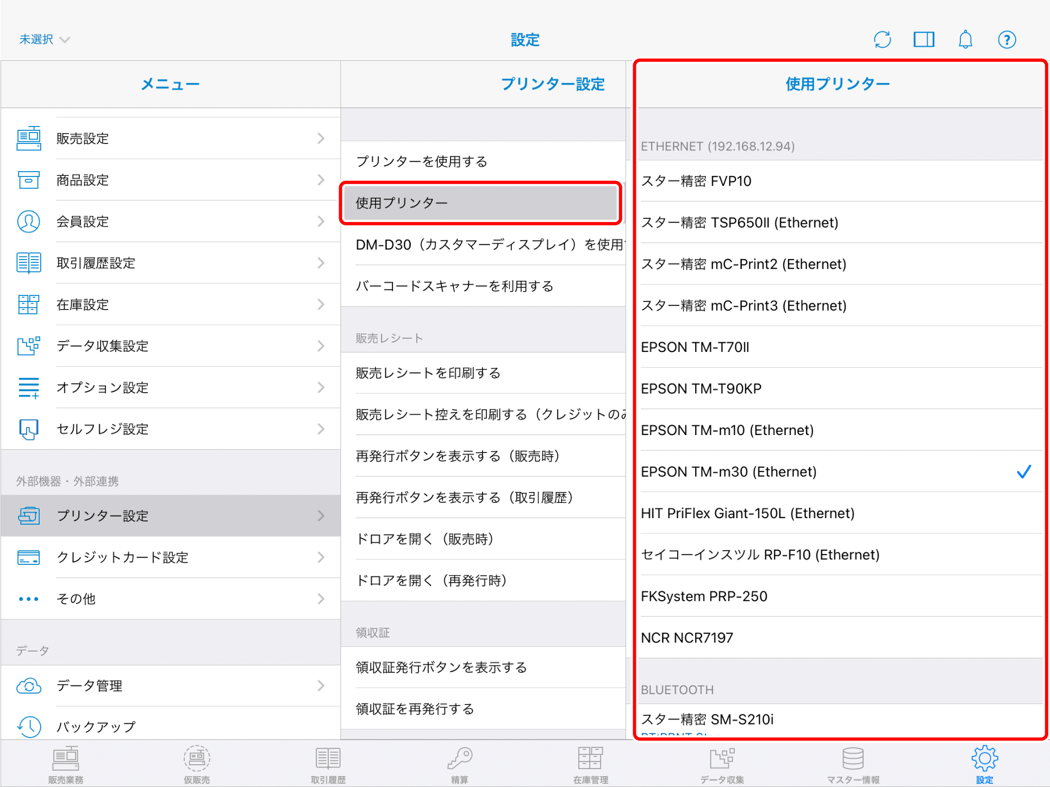Screen dimensions: 1050x787
Task: Open 販売業務 tab in bottom bar
Action: coord(66,765)
